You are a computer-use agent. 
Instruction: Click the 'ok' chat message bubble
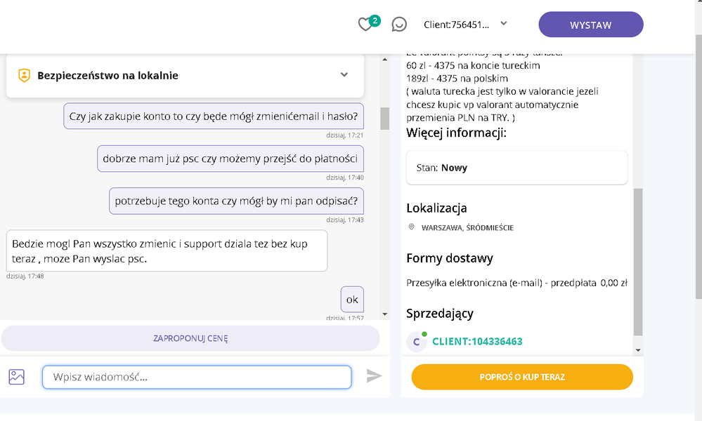[x=352, y=300]
